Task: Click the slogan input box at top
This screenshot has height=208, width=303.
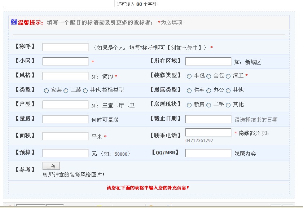Action: (x=59, y=4)
